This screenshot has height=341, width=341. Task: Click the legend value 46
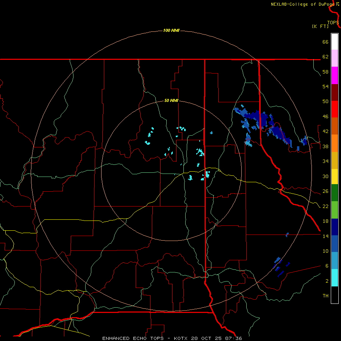(325, 116)
